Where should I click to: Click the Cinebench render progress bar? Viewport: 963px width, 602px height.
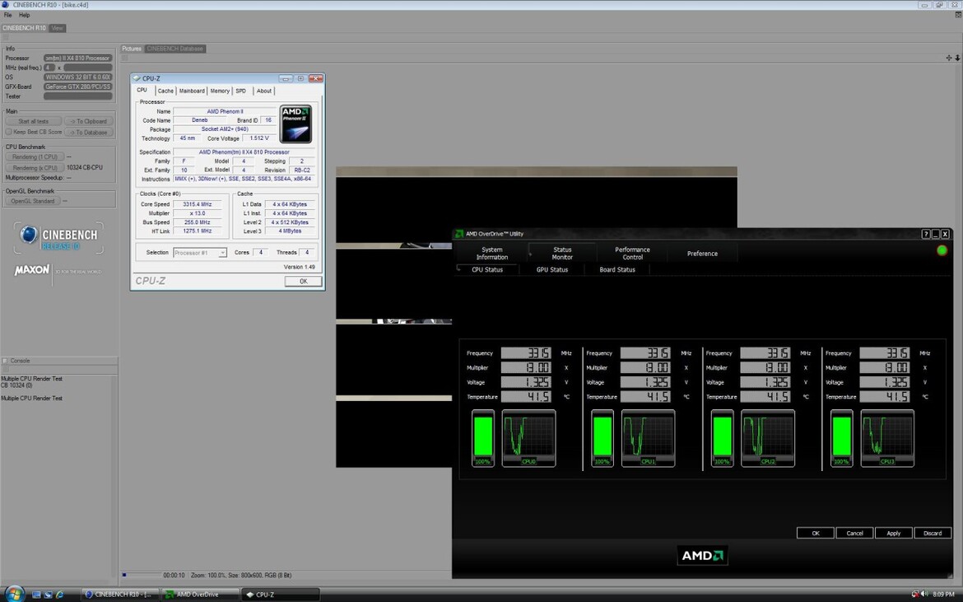pos(141,575)
